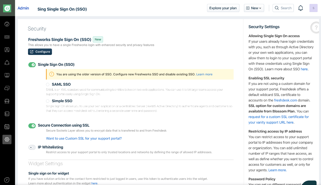Click the Configure button
Viewport: 321px width, 185px height.
(40, 52)
